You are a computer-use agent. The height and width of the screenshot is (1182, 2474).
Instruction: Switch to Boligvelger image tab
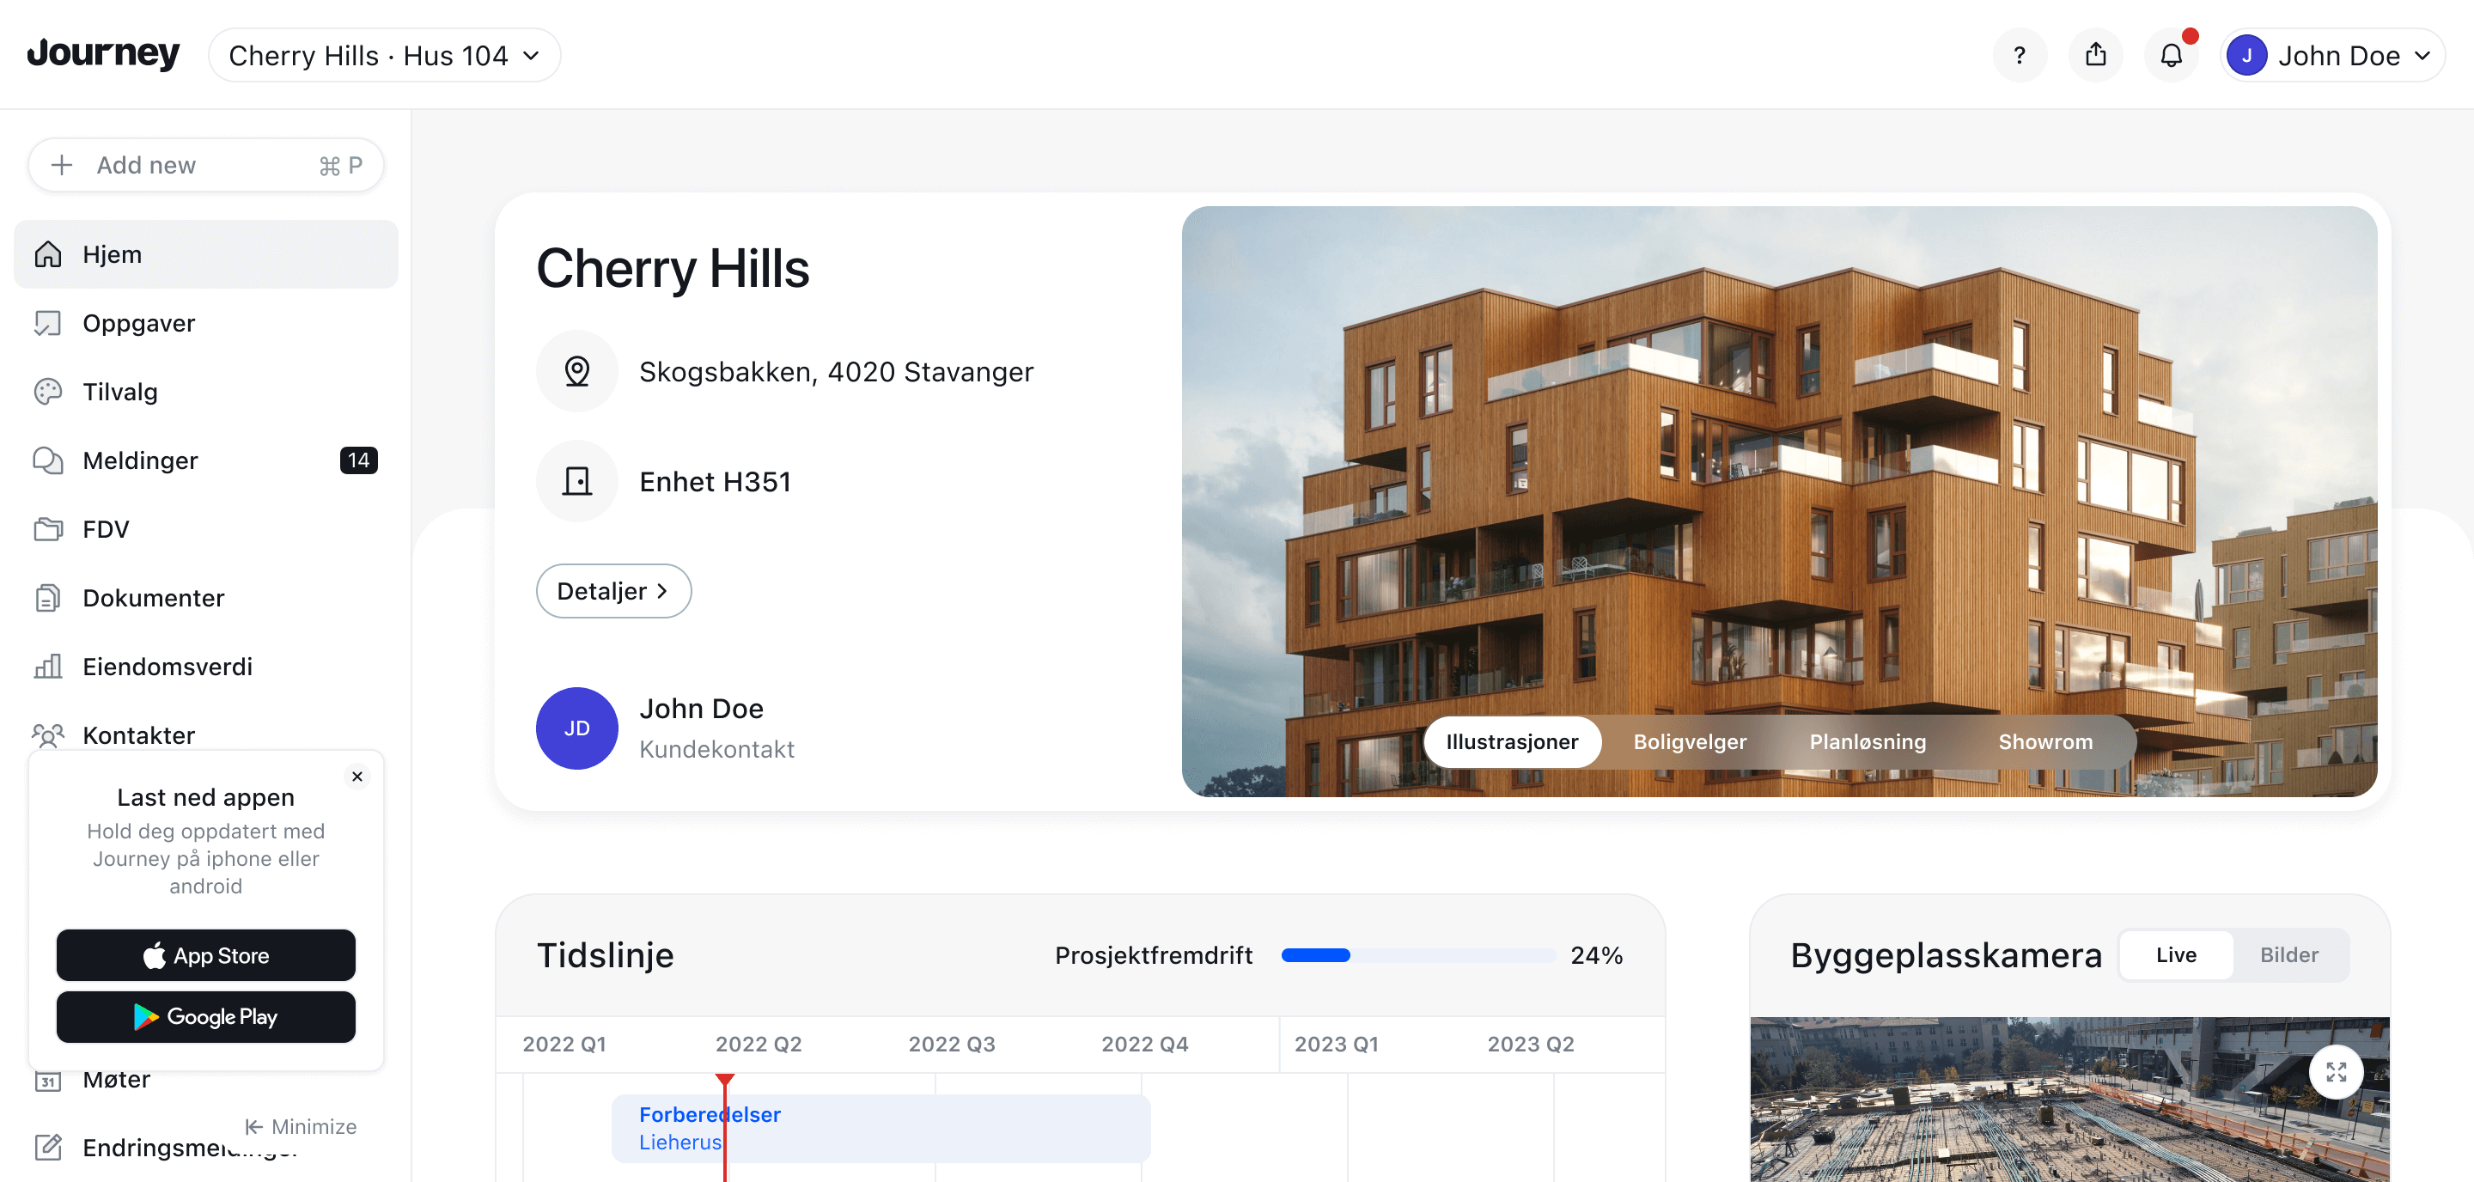coord(1691,739)
